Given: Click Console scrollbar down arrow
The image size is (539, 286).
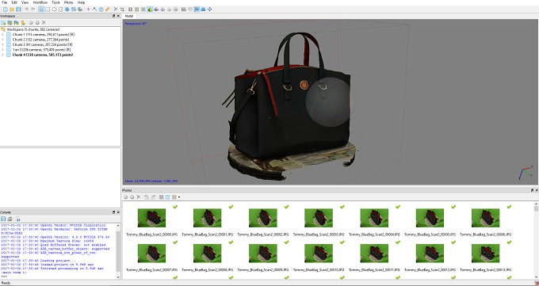Looking at the screenshot, I should [119, 276].
